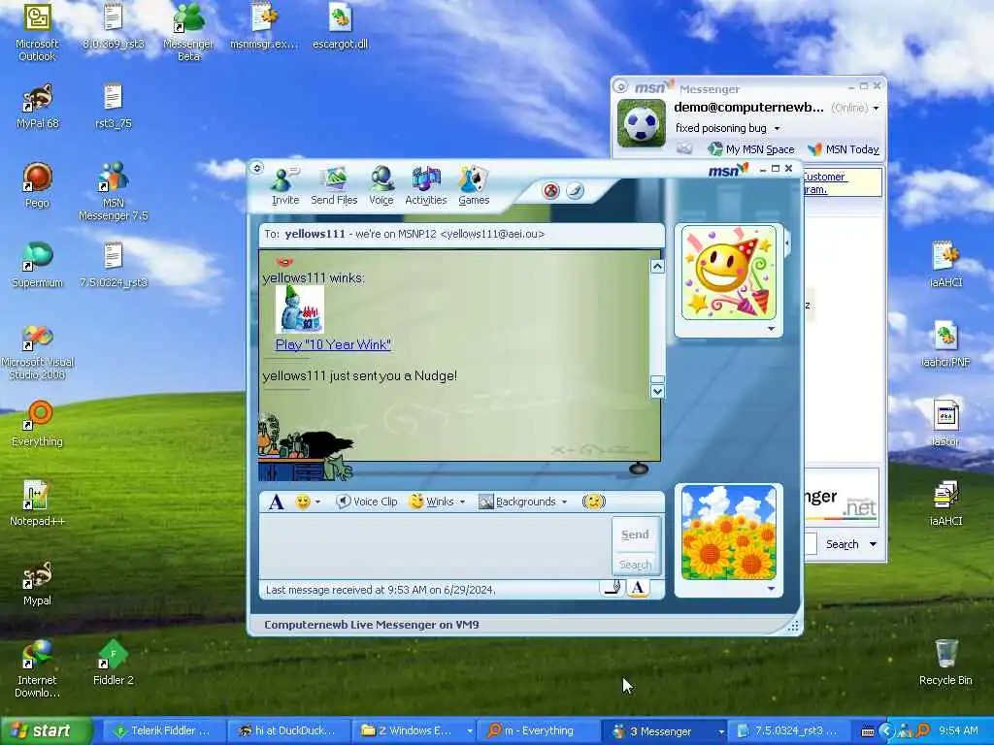
Task: Collapse the display picture side panel
Action: click(786, 243)
